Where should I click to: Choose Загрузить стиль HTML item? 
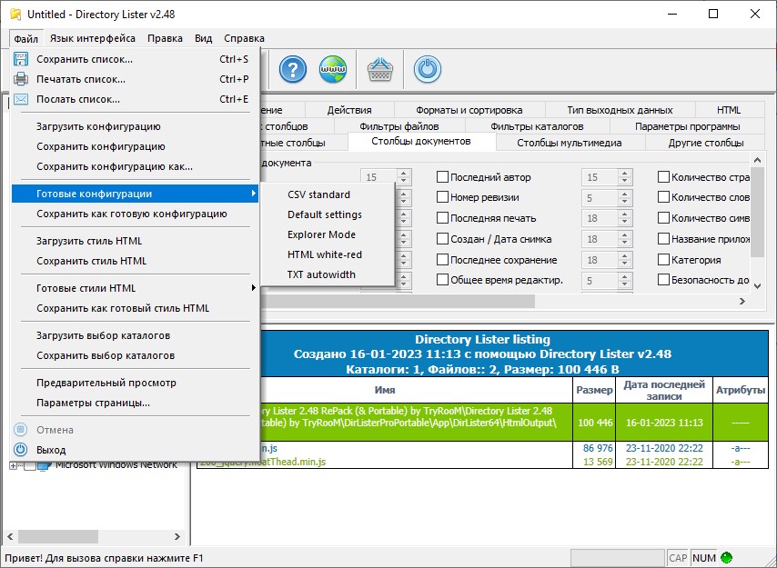135,241
